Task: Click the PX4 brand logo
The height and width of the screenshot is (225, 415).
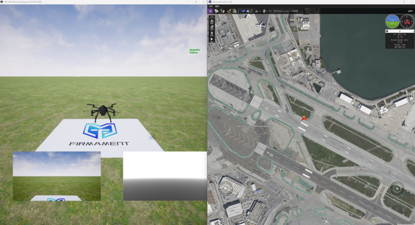Action: point(410,11)
